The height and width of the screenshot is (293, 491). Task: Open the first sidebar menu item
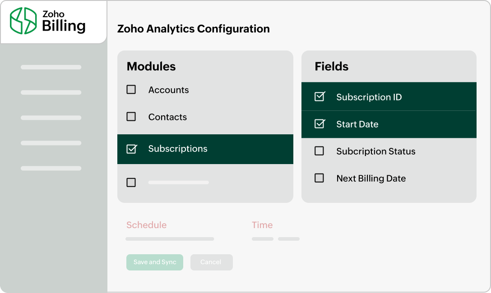pyautogui.click(x=51, y=67)
